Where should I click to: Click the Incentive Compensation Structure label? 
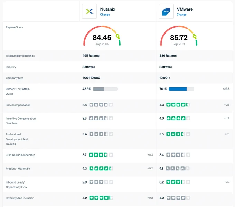tap(20, 121)
